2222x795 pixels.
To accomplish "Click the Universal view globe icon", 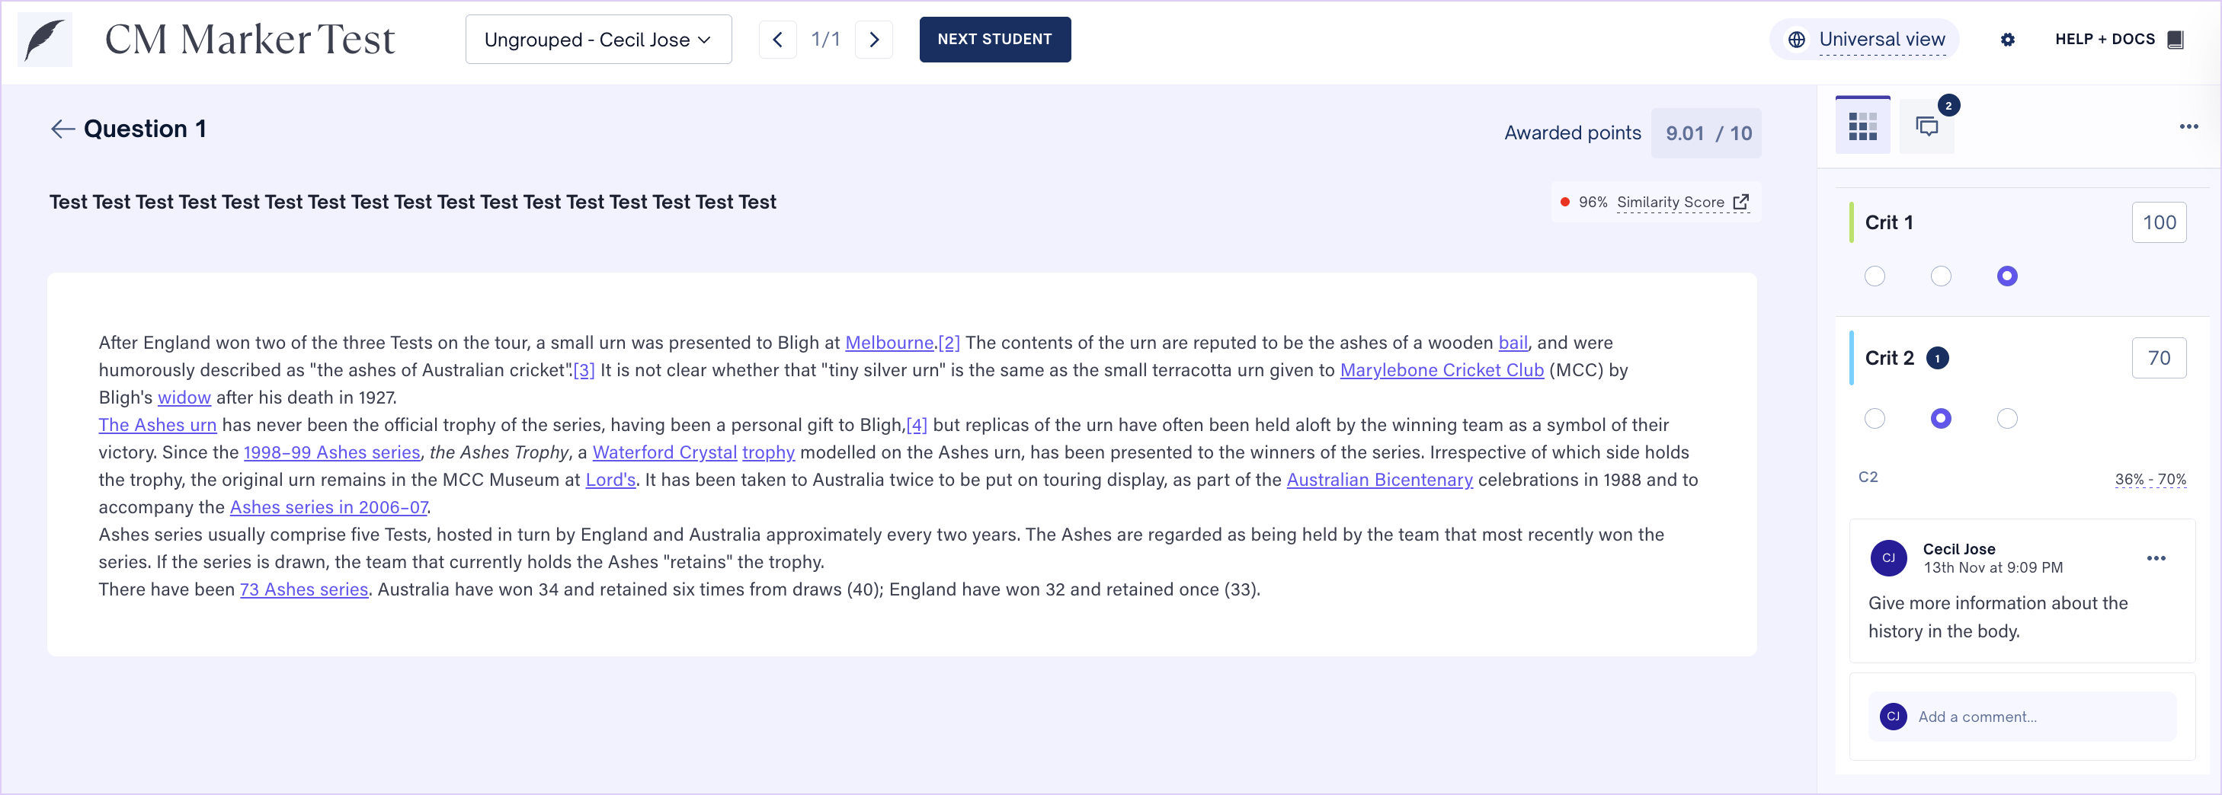I will click(x=1797, y=40).
